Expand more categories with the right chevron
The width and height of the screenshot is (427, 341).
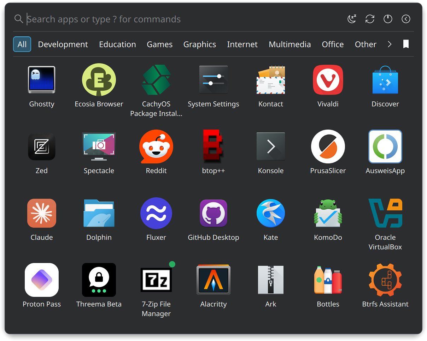coord(390,44)
